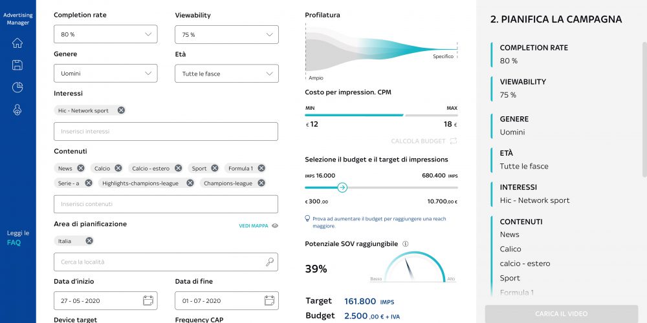Remove the Italia area tag
The image size is (647, 323).
coord(89,241)
